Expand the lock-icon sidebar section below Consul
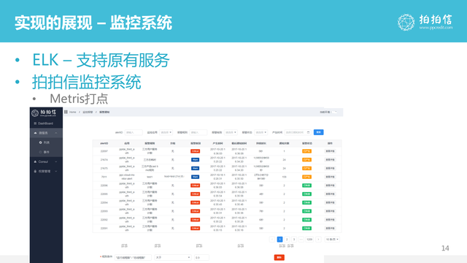467x263 pixels. click(x=46, y=171)
